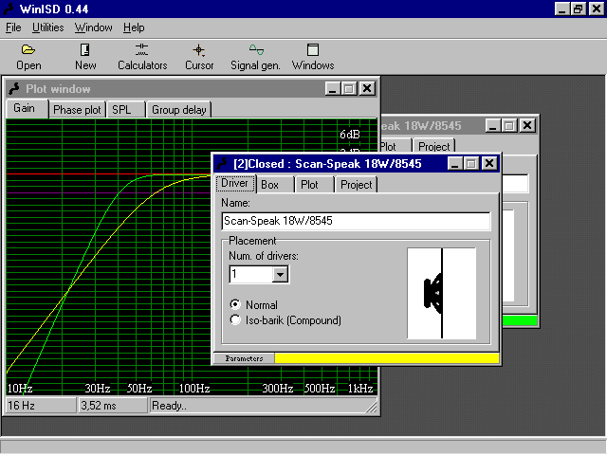This screenshot has height=455, width=607.
Task: Select the Driver tab in Closed project window
Action: tap(235, 183)
